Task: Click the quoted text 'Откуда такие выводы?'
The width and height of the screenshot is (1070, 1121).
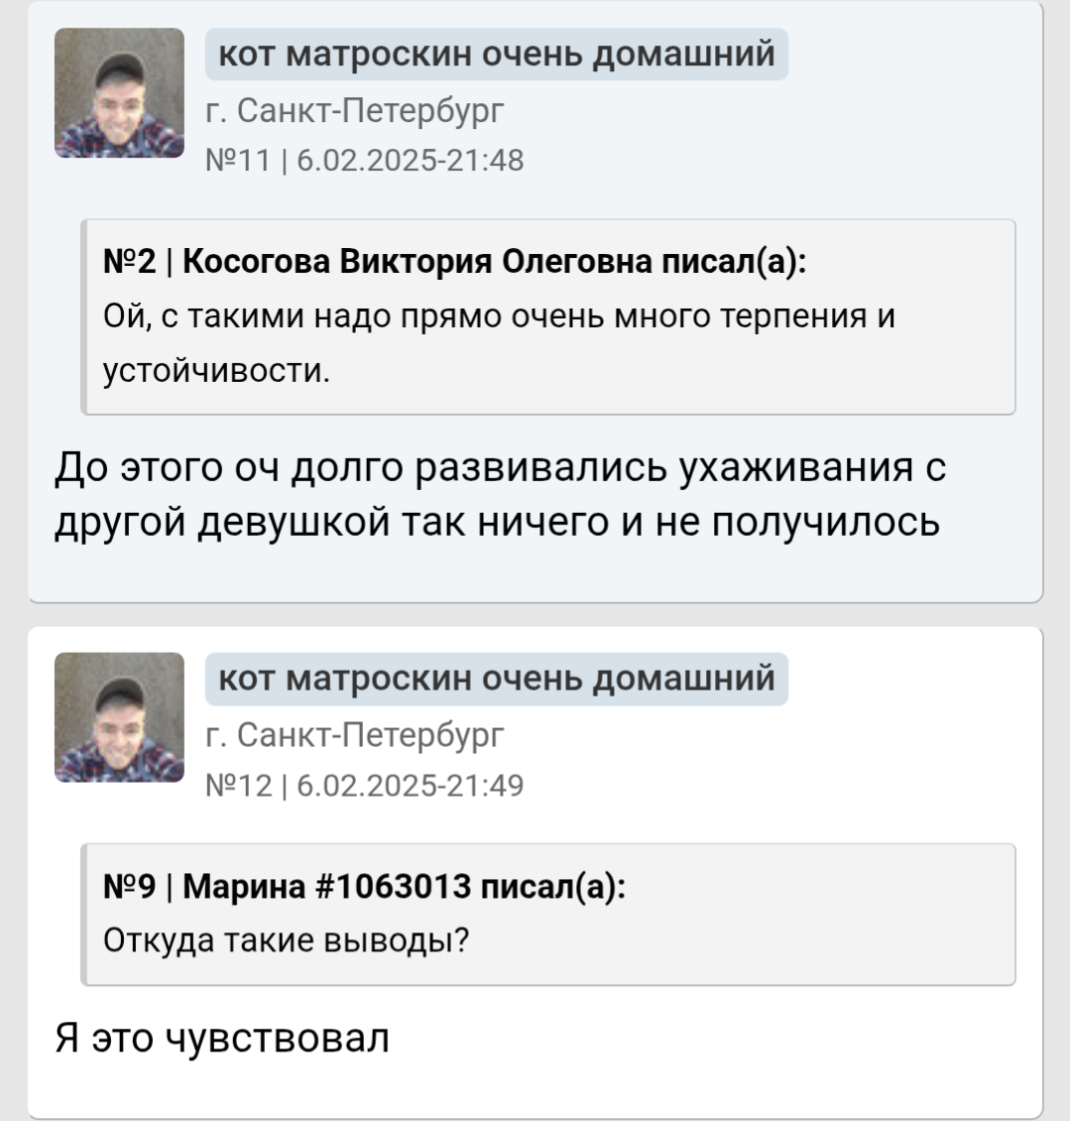Action: click(286, 938)
